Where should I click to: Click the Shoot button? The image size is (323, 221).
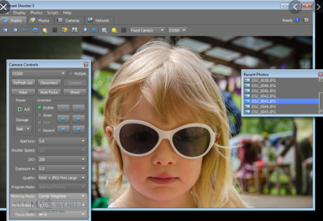click(75, 92)
